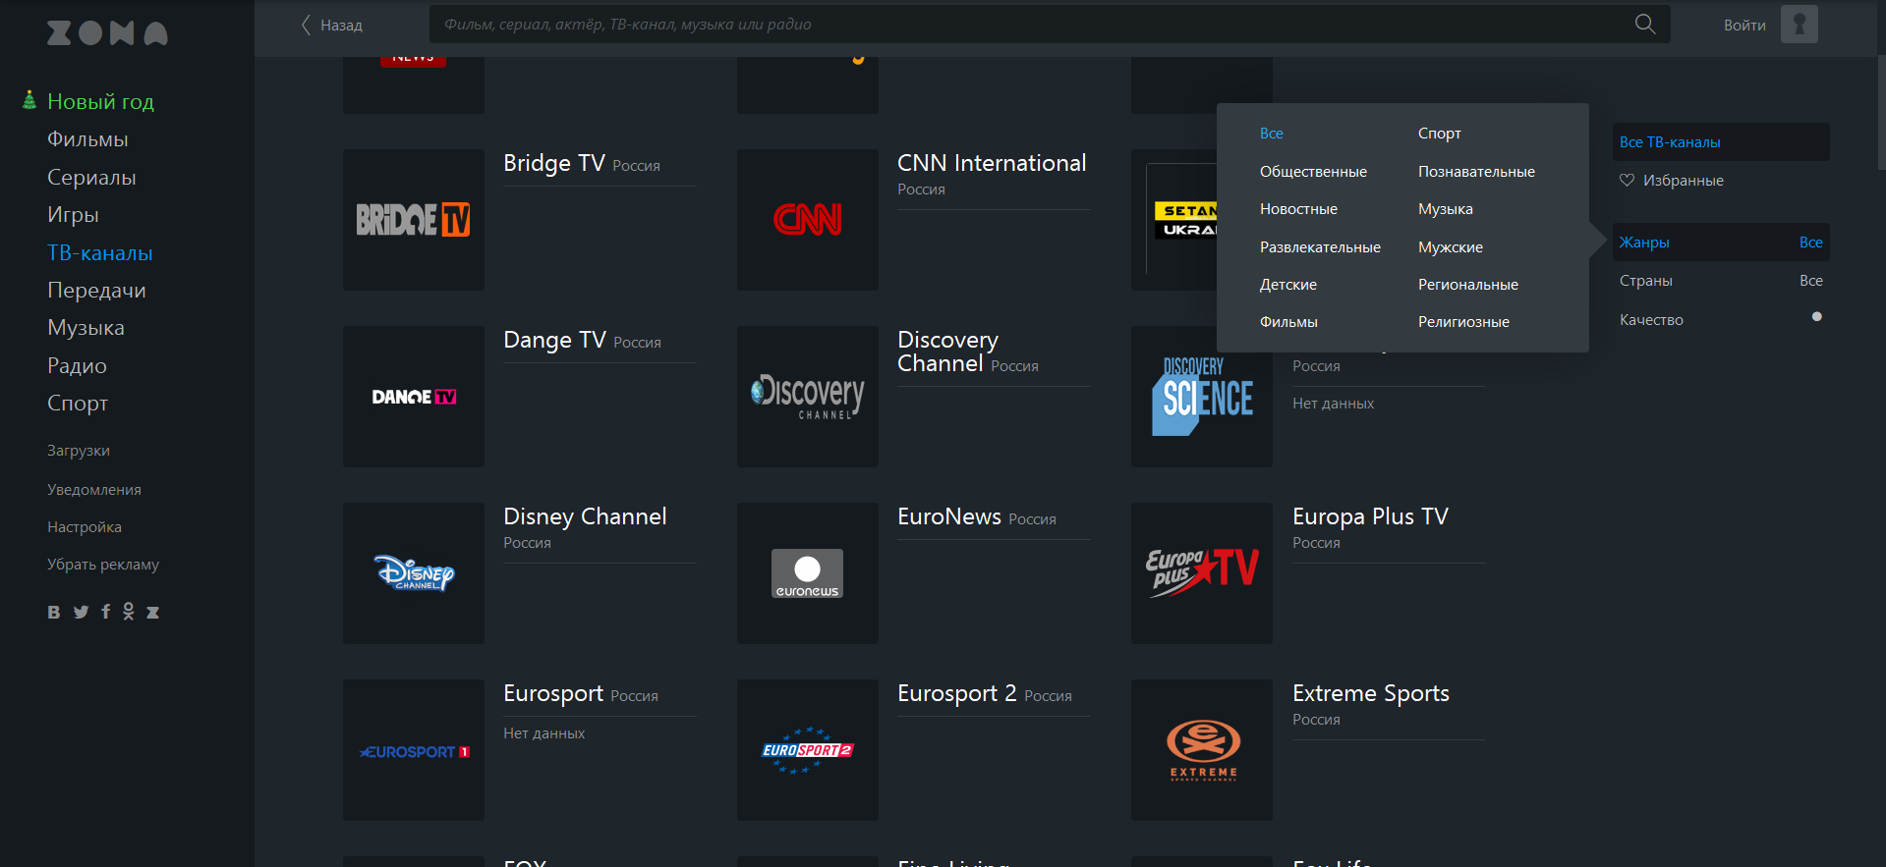Open the Extreme Sports title
The width and height of the screenshot is (1886, 867).
tap(1371, 693)
